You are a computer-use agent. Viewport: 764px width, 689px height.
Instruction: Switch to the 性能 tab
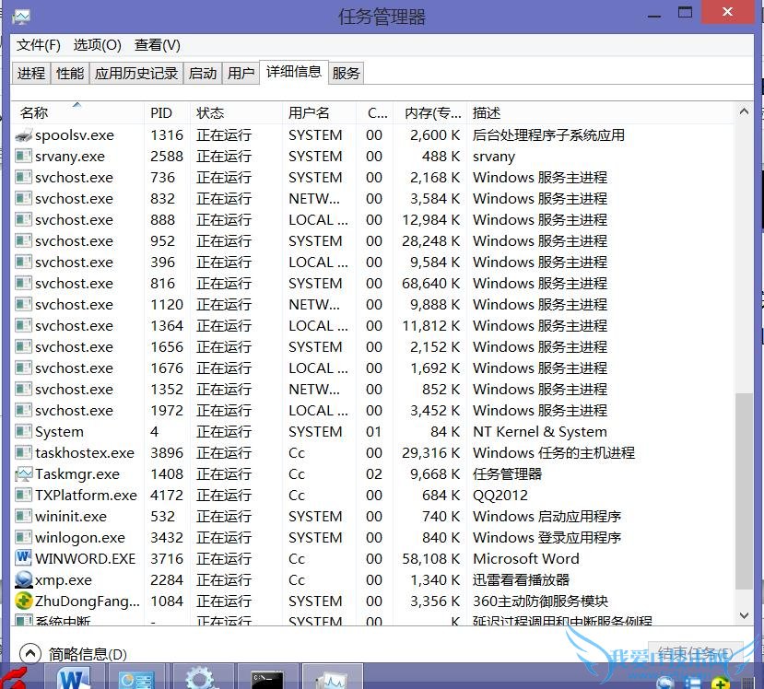70,74
